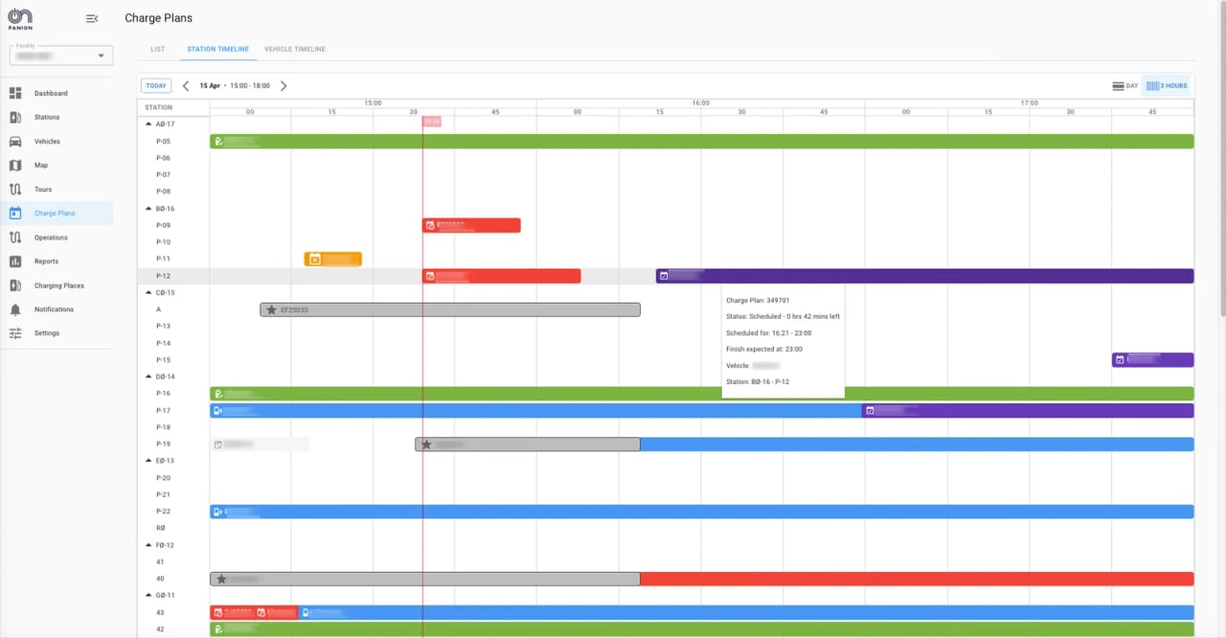1226x638 pixels.
Task: Collapse the sidebar menu icon
Action: point(91,18)
